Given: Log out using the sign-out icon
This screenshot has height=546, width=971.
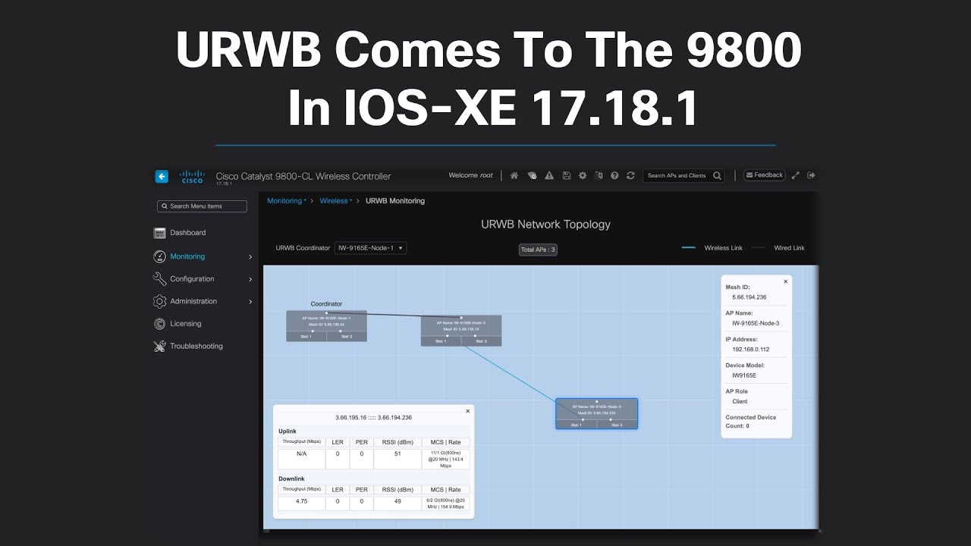Looking at the screenshot, I should pos(811,175).
